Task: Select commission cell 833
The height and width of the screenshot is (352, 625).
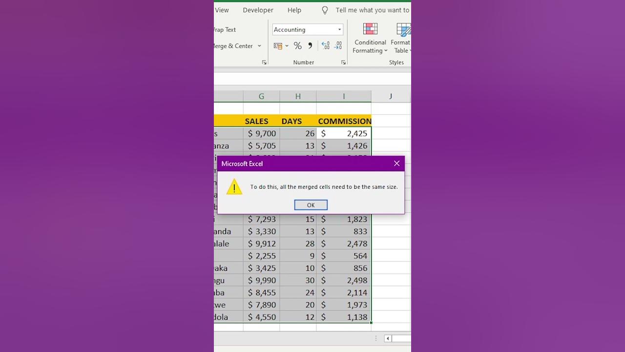Action: (344, 231)
